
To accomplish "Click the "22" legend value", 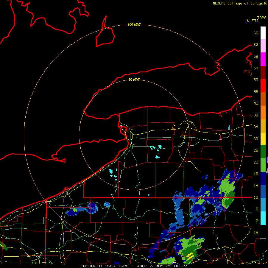I will tap(256, 162).
